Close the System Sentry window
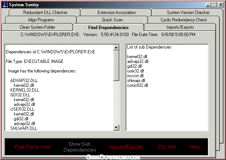Screen dimensions: 226x160 221,5
